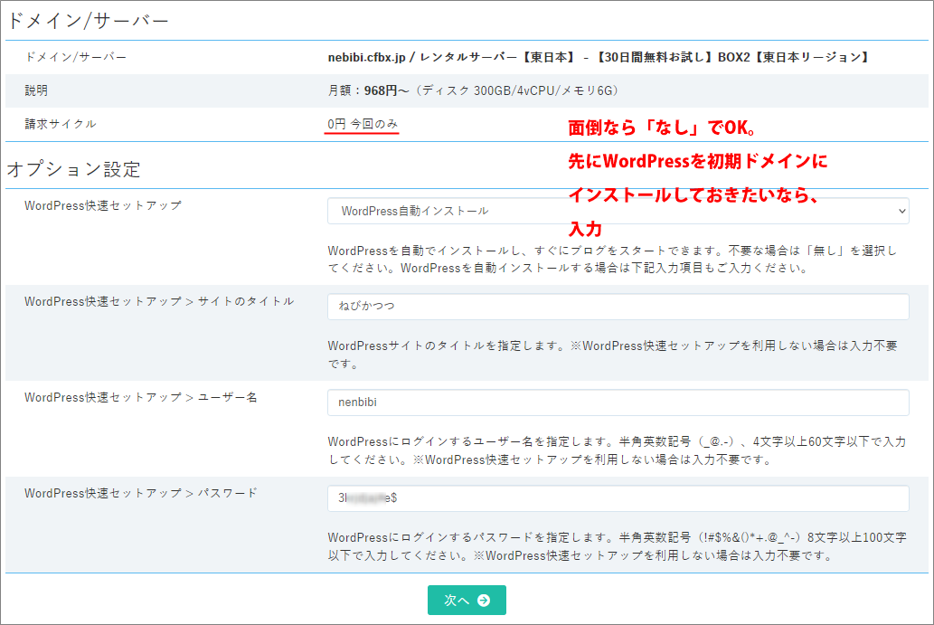The image size is (934, 625).
Task: Click the ドメイン/サーバー section heading
Action: point(88,21)
